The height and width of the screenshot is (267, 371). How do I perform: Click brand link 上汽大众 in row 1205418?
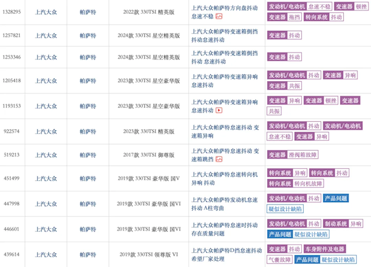[46, 81]
